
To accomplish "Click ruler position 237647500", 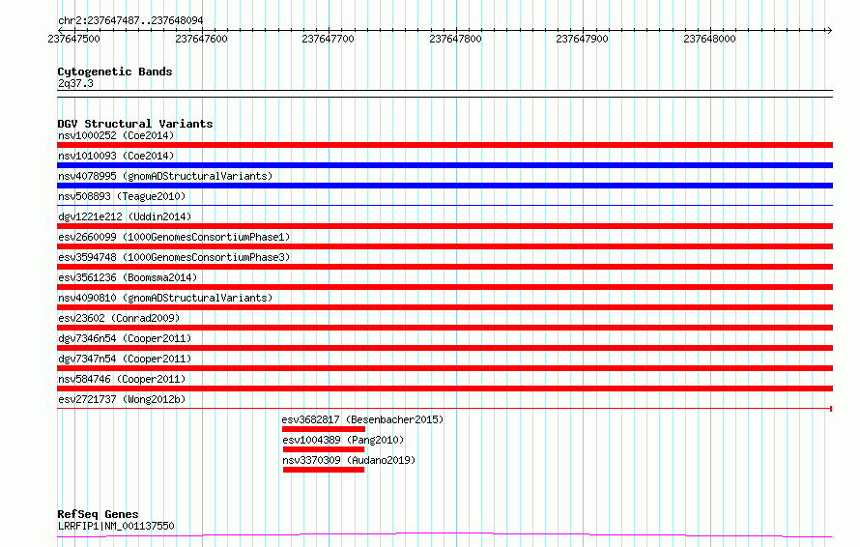I will click(x=74, y=39).
